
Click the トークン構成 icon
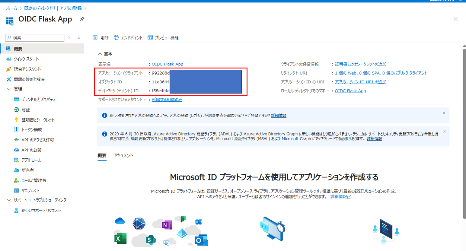point(16,130)
